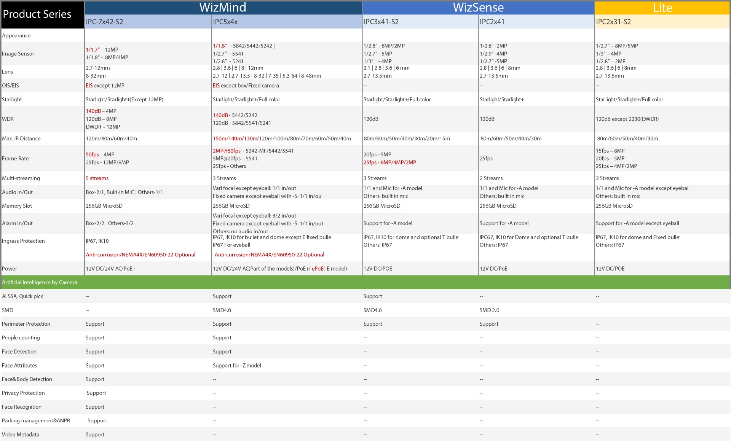Click '120dB except 2230(DWDR)' cell
The height and width of the screenshot is (441, 731).
click(627, 119)
